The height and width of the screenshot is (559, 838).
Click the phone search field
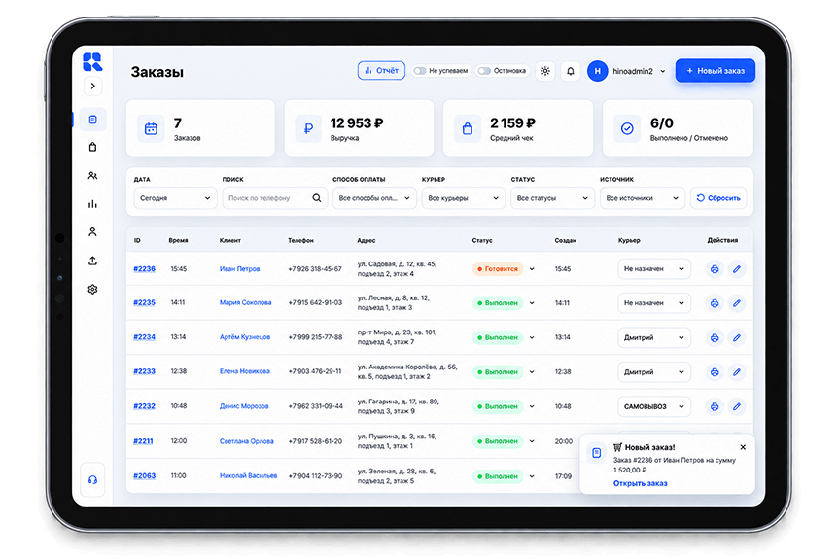(275, 198)
